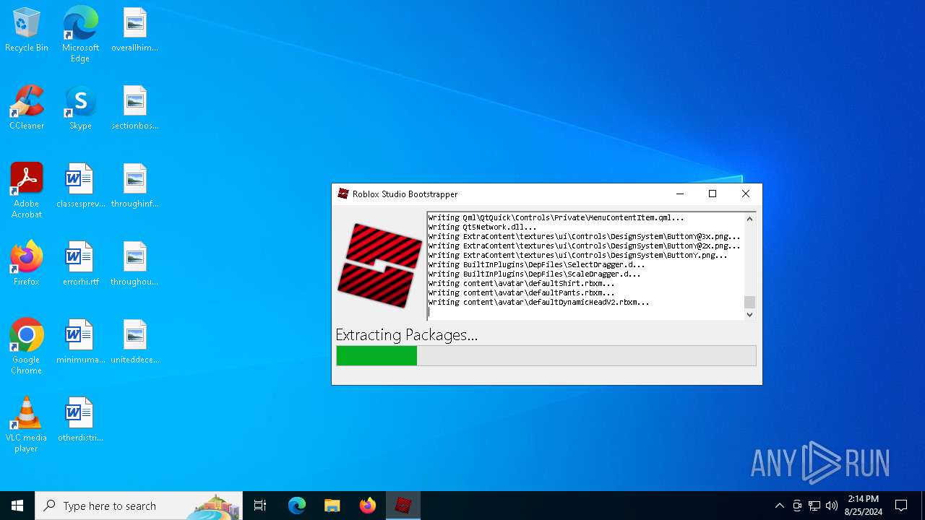Select the throughou image file on the desktop
This screenshot has height=520, width=925.
(134, 264)
